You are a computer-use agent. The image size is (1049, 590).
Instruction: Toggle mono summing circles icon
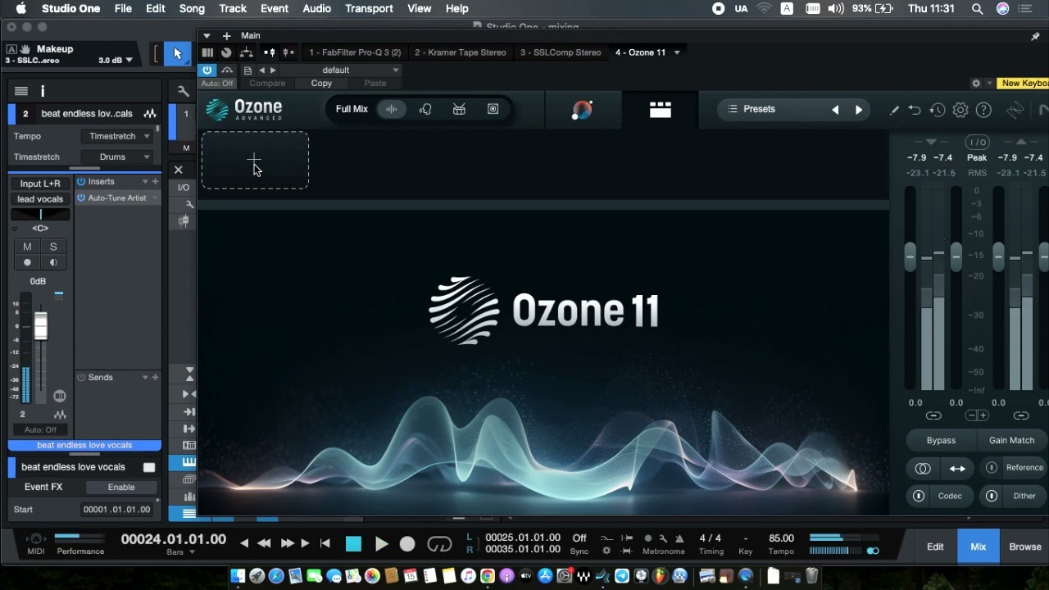point(923,469)
